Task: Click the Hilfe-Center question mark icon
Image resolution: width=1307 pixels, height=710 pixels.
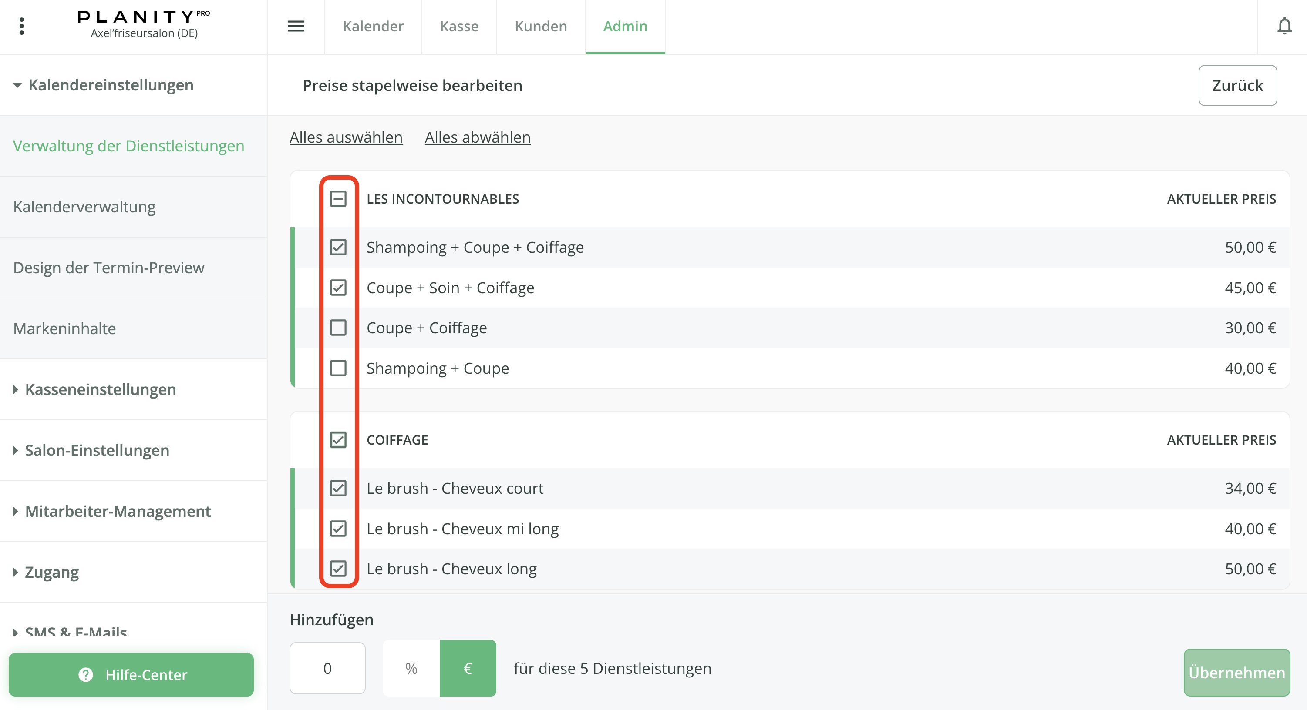Action: pyautogui.click(x=86, y=674)
